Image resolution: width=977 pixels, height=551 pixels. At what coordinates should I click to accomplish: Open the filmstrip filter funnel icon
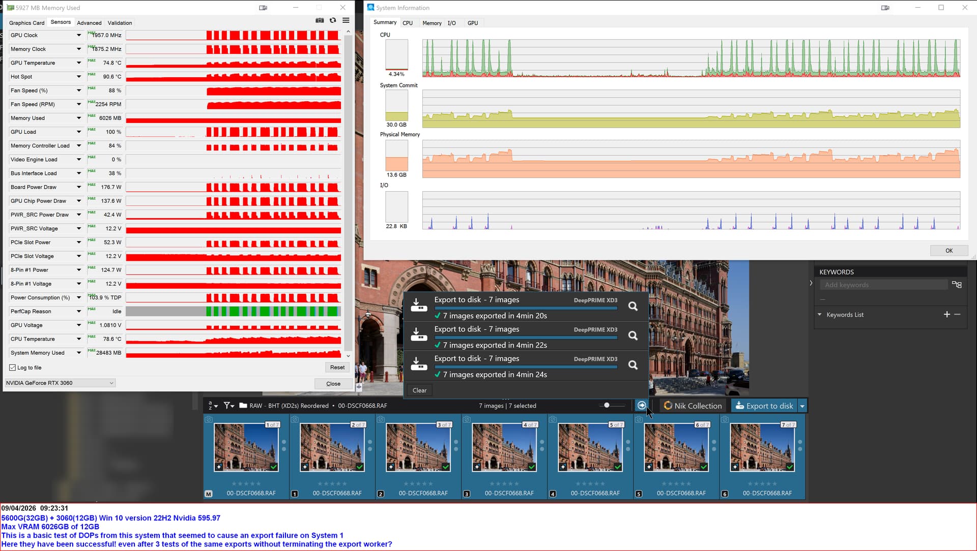tap(227, 406)
